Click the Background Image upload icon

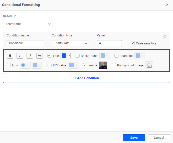149,65
